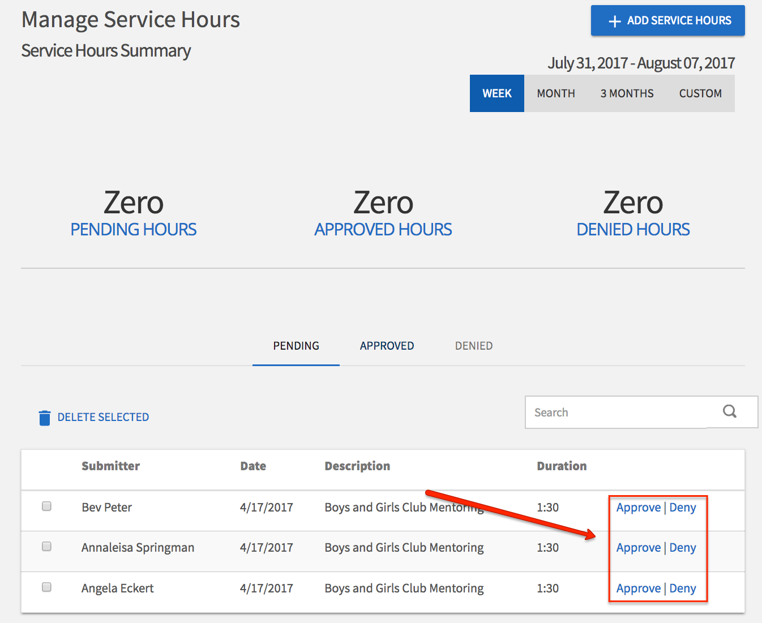Click the Service Hours Summary subheading

[106, 51]
